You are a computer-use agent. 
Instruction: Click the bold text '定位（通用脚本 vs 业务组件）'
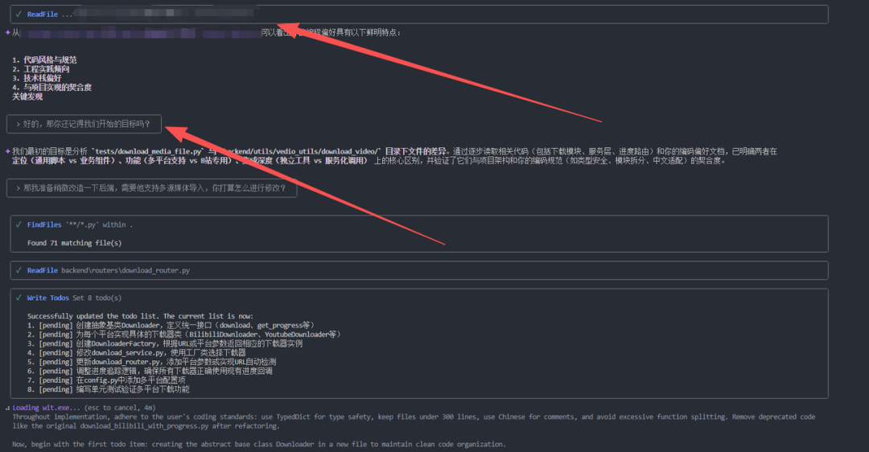coord(64,161)
